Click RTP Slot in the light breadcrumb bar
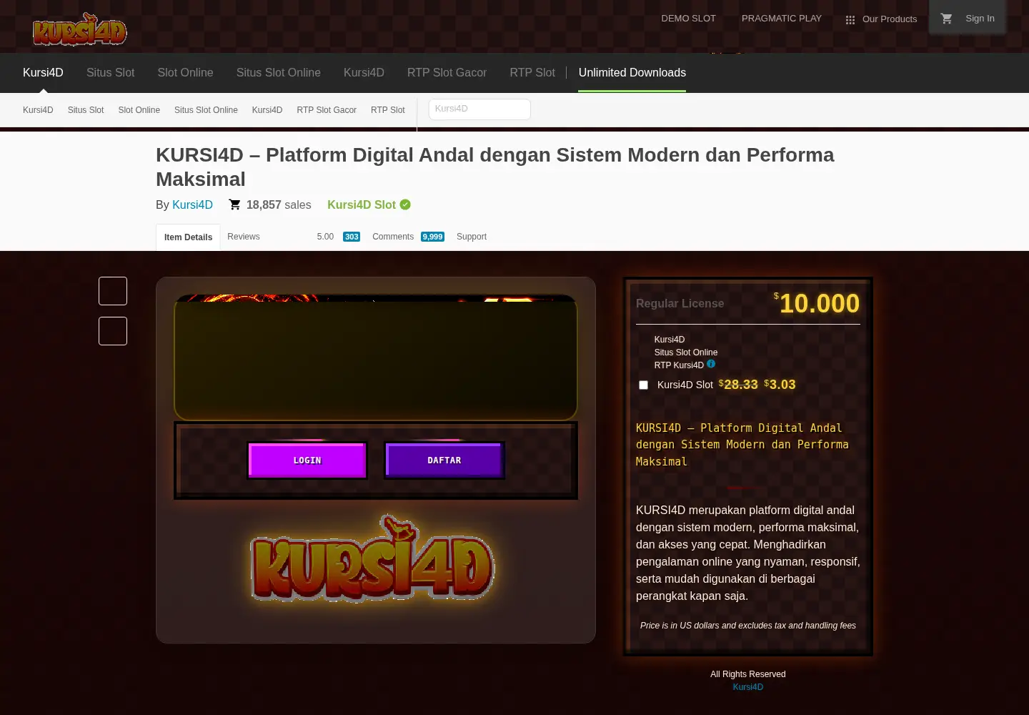The width and height of the screenshot is (1029, 715). 388,110
